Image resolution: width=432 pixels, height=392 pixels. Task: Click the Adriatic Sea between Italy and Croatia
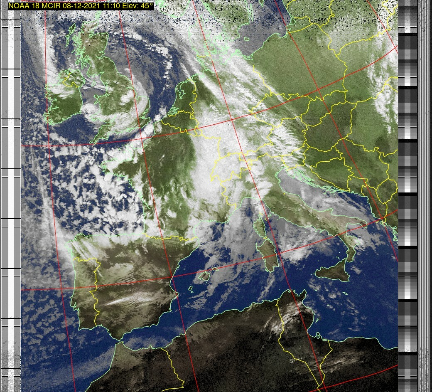click(316, 195)
